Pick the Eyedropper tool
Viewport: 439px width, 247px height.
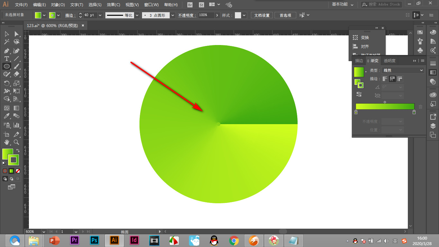[x=6, y=116]
